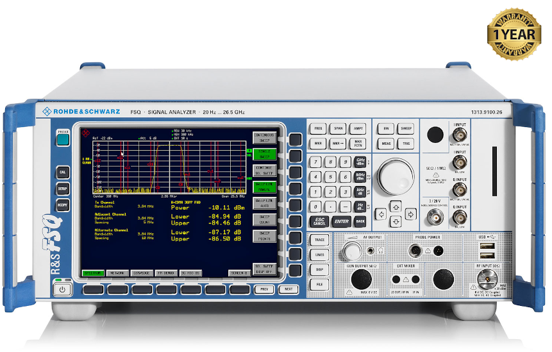Open the LINES key

click(319, 255)
